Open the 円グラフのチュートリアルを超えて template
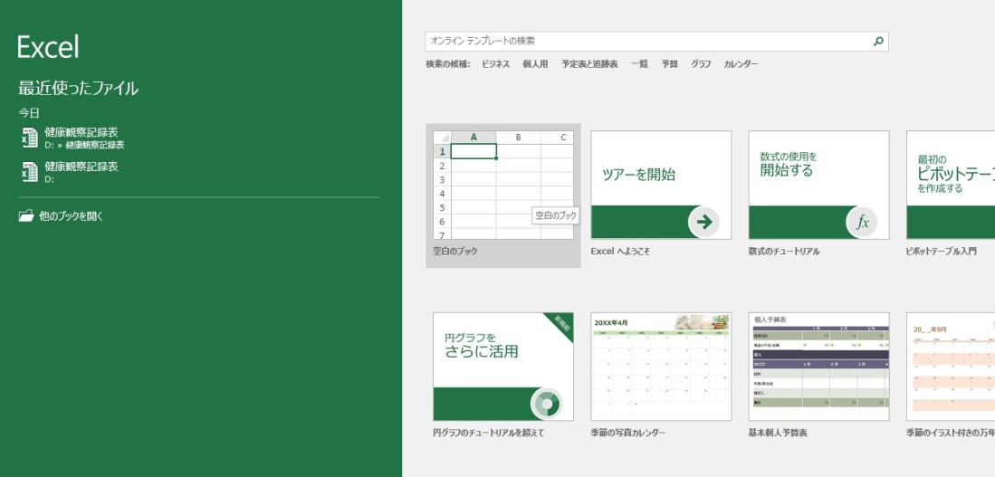The image size is (995, 477). (503, 366)
